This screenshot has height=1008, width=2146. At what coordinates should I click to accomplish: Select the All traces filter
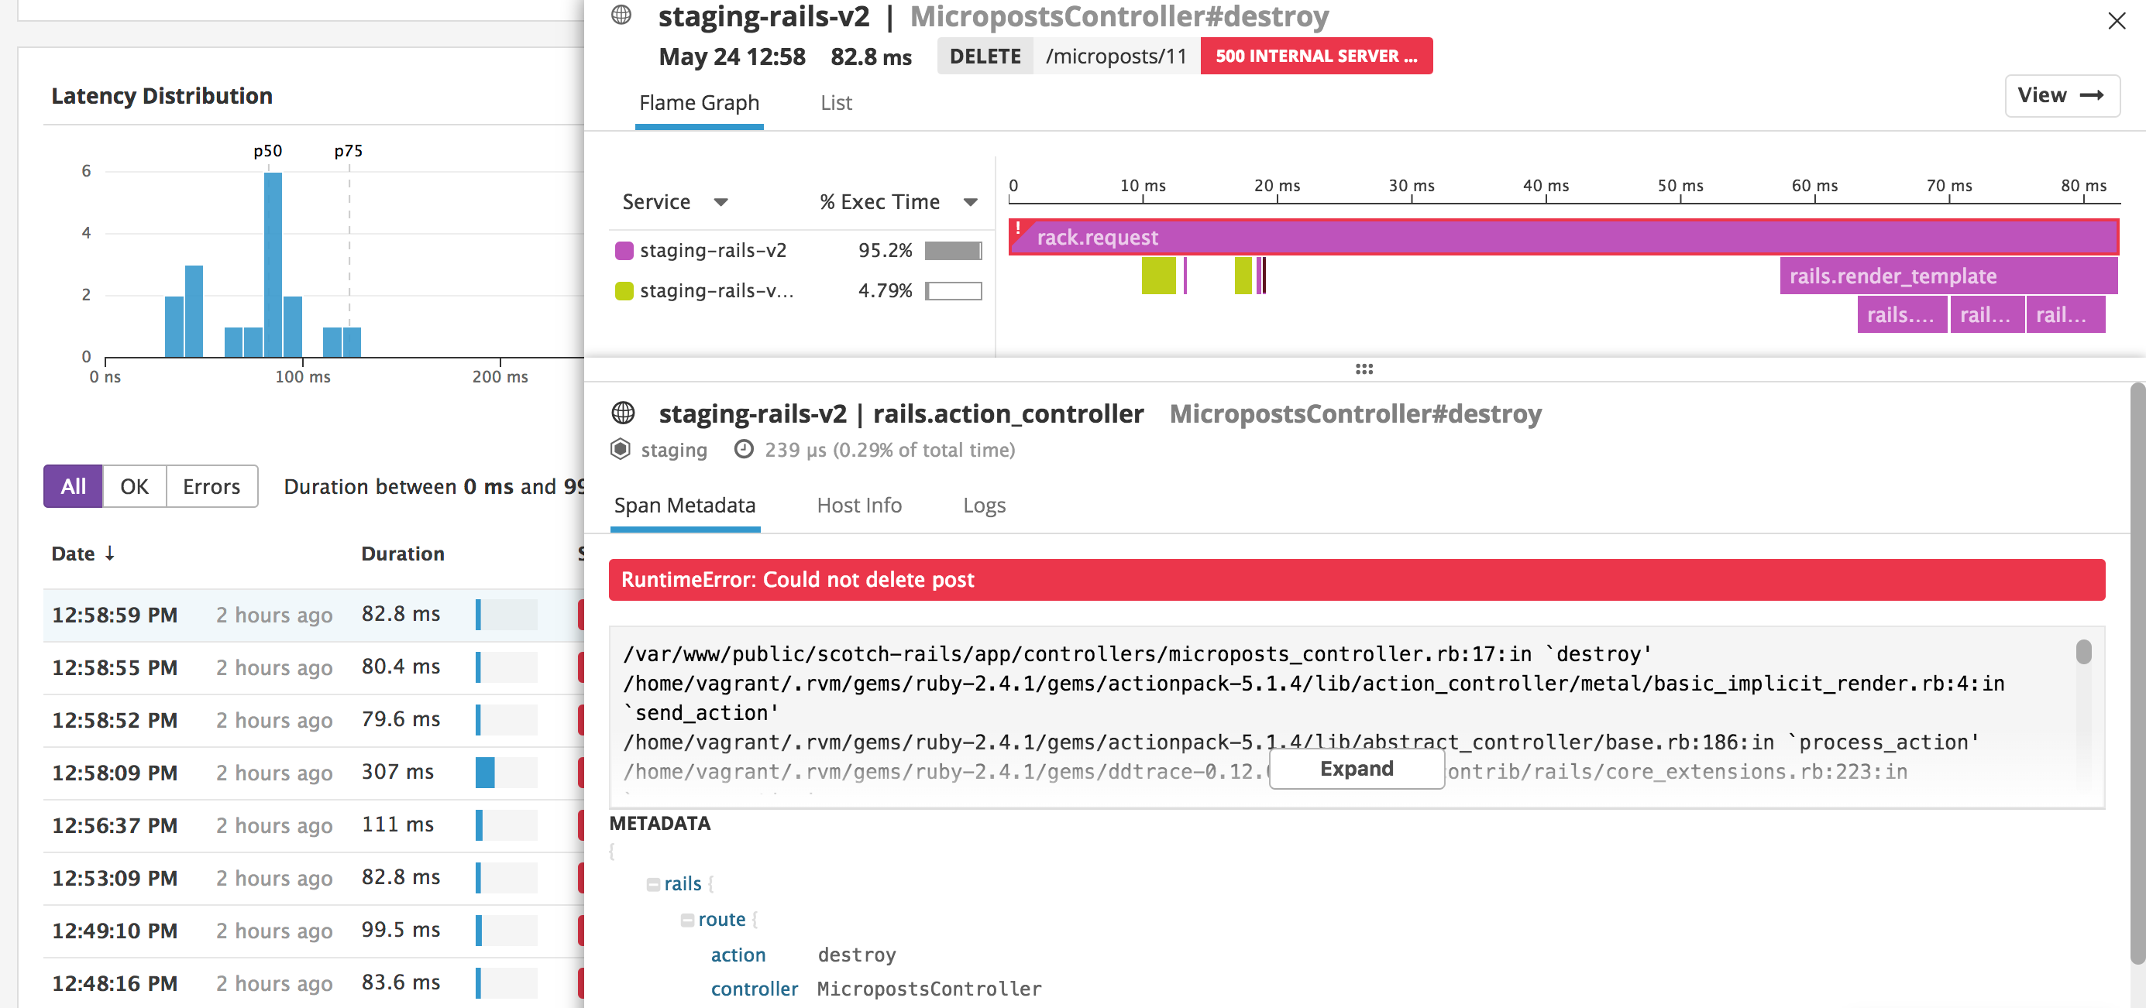point(73,486)
